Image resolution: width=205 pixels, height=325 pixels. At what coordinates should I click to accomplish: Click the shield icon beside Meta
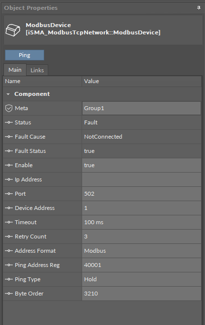[x=9, y=108]
